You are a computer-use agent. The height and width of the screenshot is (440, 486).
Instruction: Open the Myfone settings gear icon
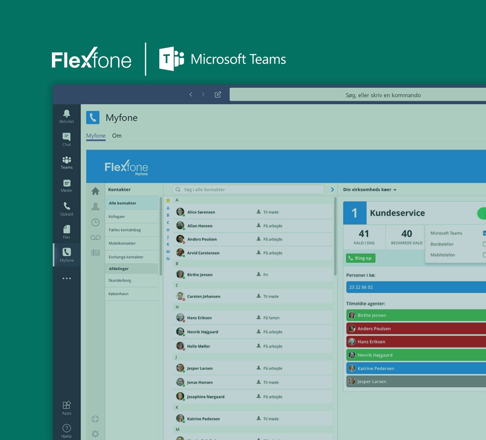coord(95,434)
